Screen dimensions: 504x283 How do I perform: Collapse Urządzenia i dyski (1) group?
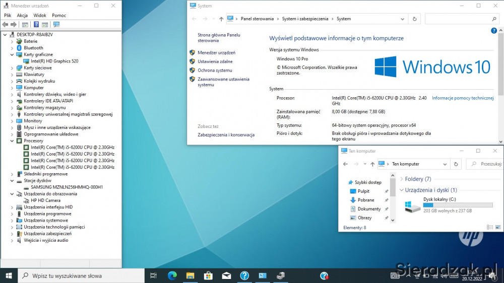coord(402,190)
